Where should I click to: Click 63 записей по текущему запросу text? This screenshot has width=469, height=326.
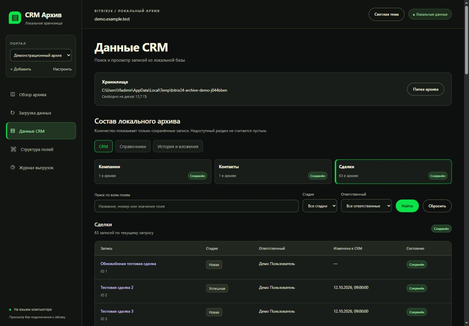124,233
